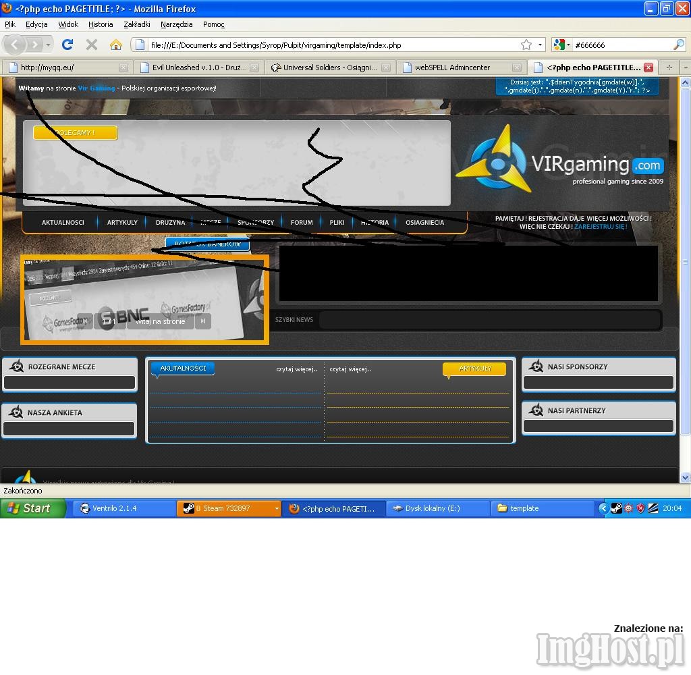Screen dimensions: 691x675
Task: Close the Universal Soldiers tab
Action: 385,67
